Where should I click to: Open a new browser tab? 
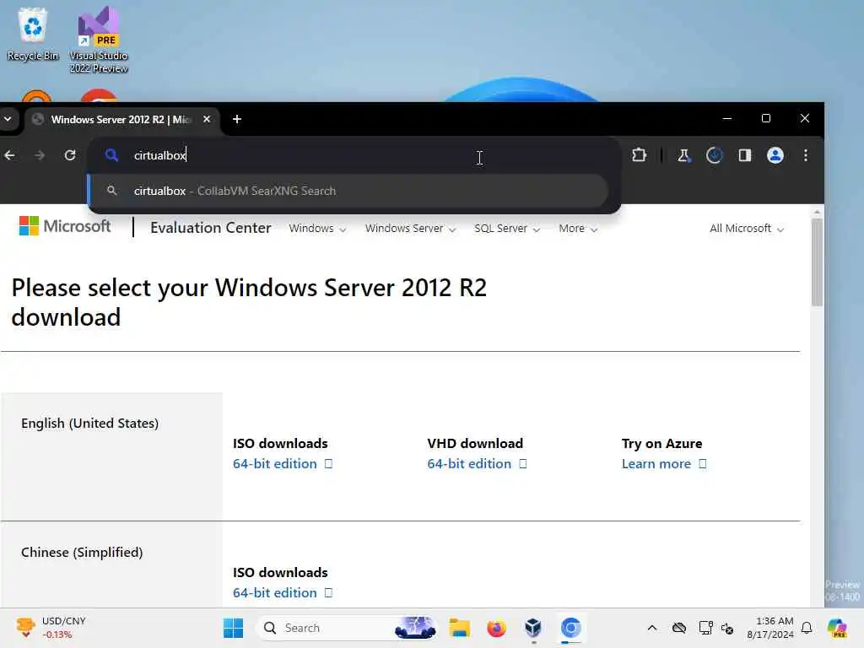point(237,119)
